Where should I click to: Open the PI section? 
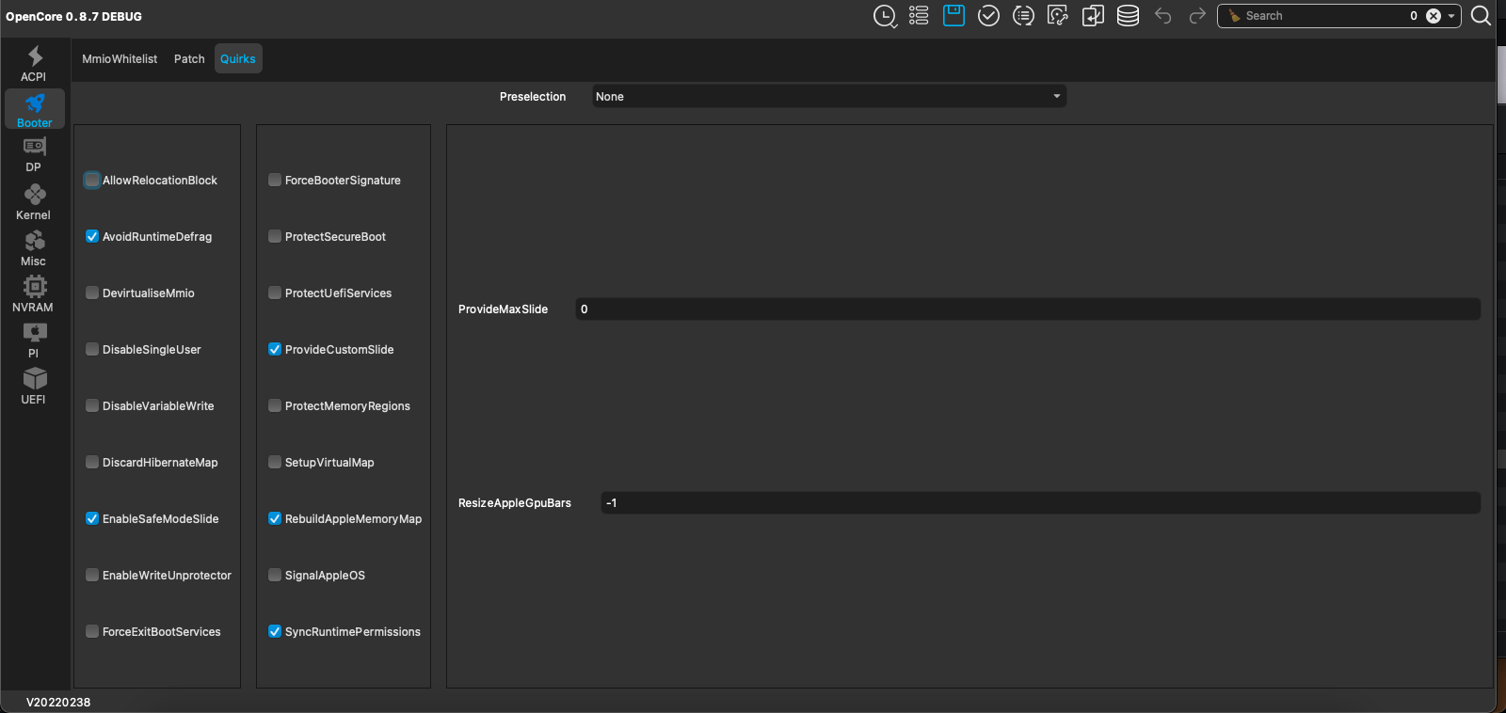(34, 340)
